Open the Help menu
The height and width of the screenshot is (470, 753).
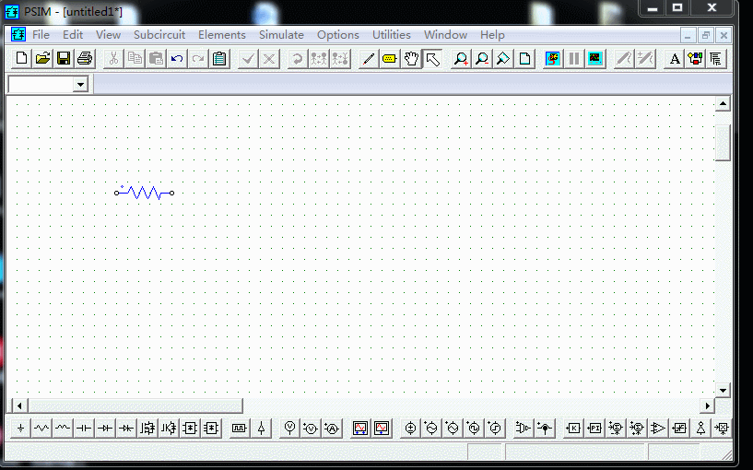492,35
